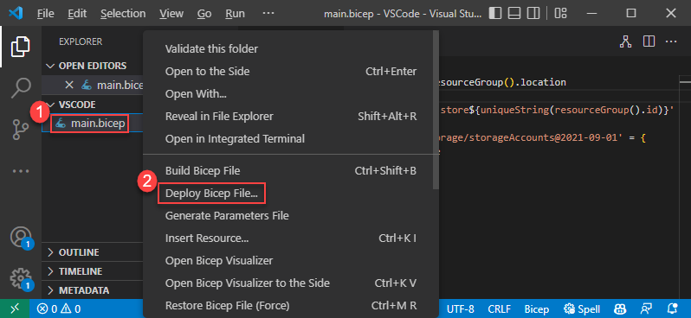691x318 pixels.
Task: Click the VS Code logo icon
Action: pos(16,13)
